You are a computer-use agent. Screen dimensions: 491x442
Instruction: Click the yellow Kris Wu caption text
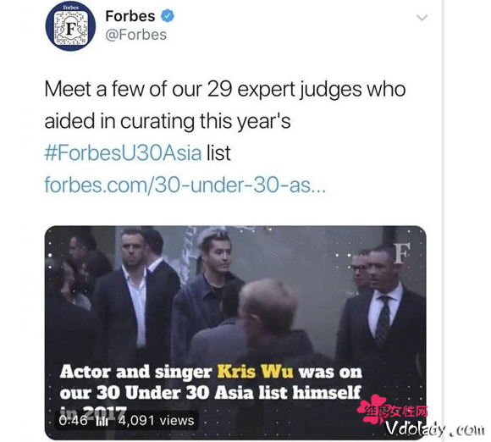[255, 372]
